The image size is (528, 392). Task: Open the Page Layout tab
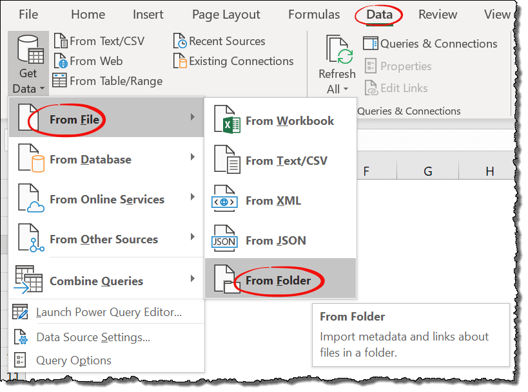pyautogui.click(x=226, y=14)
